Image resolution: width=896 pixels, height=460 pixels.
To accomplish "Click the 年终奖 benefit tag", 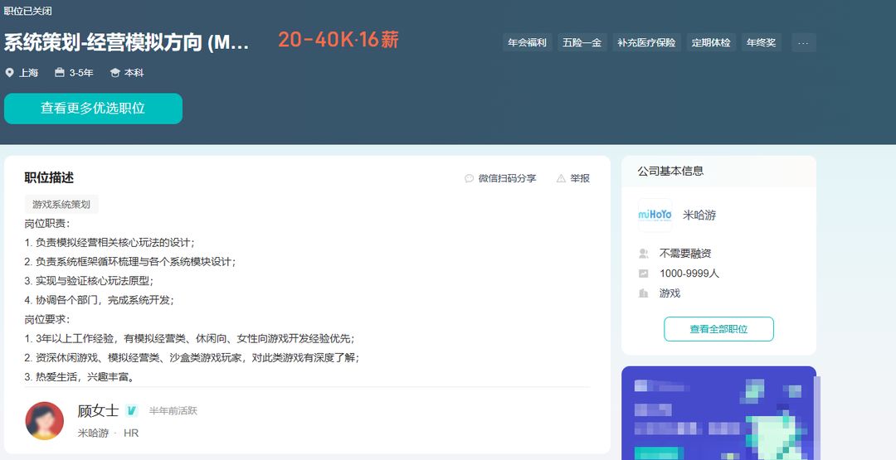I will pos(761,43).
